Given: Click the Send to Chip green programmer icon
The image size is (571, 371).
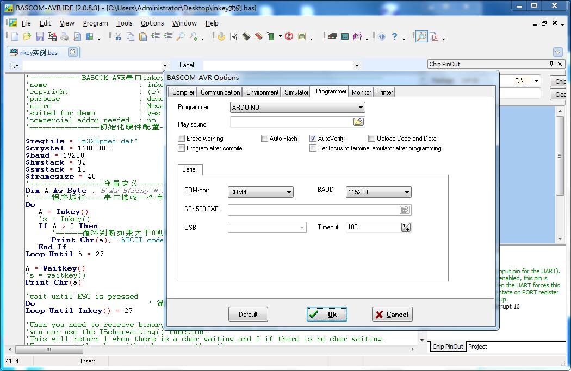Looking at the screenshot, I should [x=271, y=36].
